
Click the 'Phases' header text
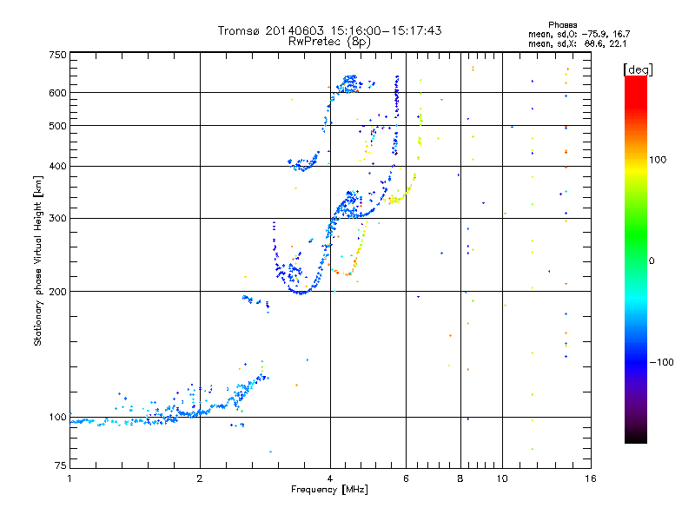tap(562, 25)
